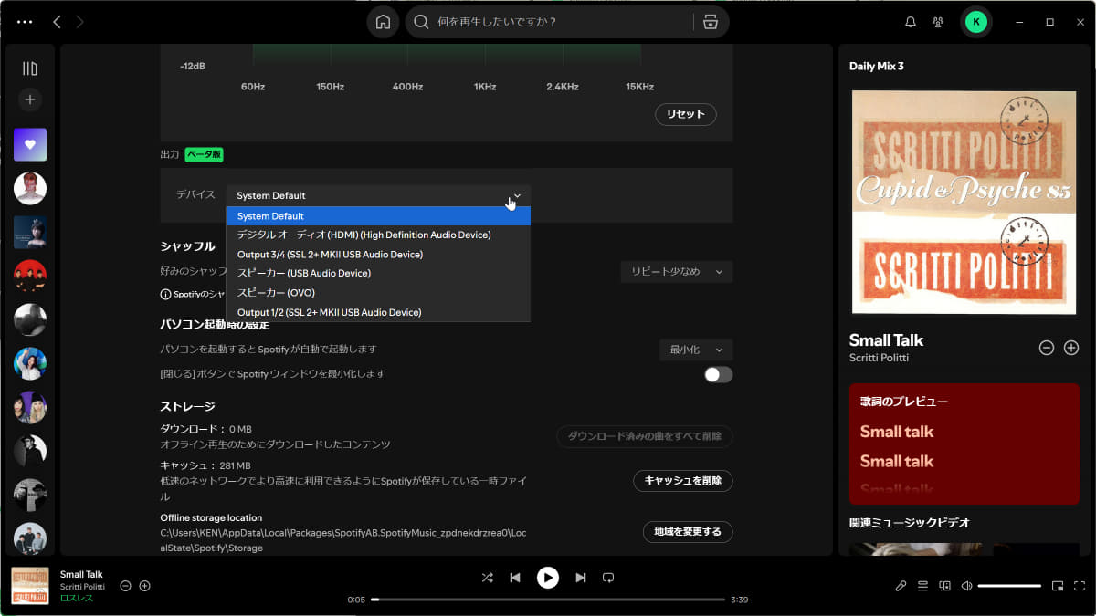Toggle shuffle in the playback controls
This screenshot has height=616, width=1096.
click(x=487, y=578)
